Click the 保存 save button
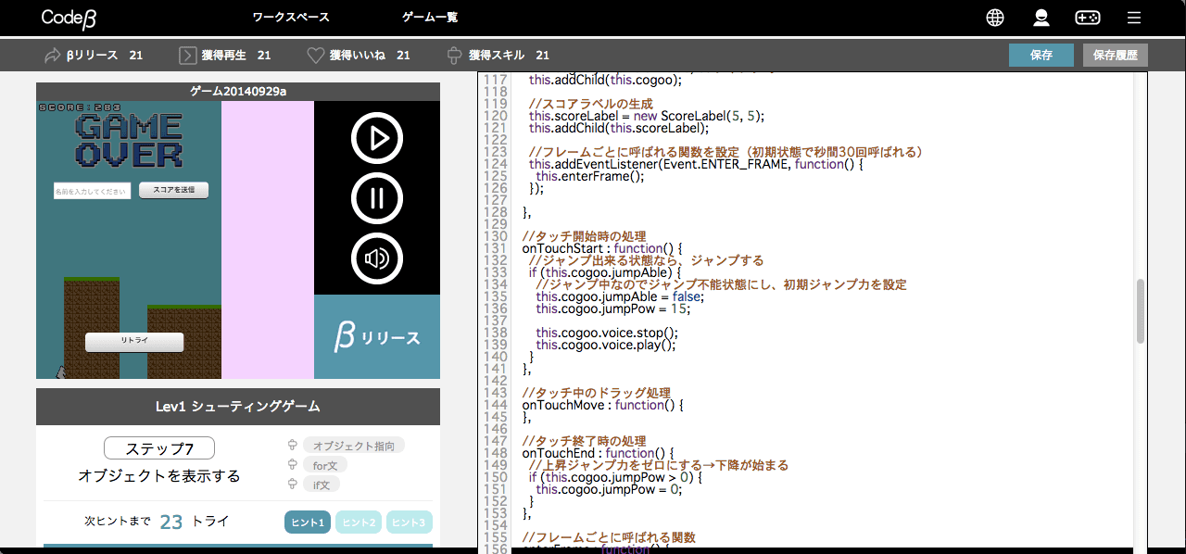The height and width of the screenshot is (554, 1186). point(1041,56)
